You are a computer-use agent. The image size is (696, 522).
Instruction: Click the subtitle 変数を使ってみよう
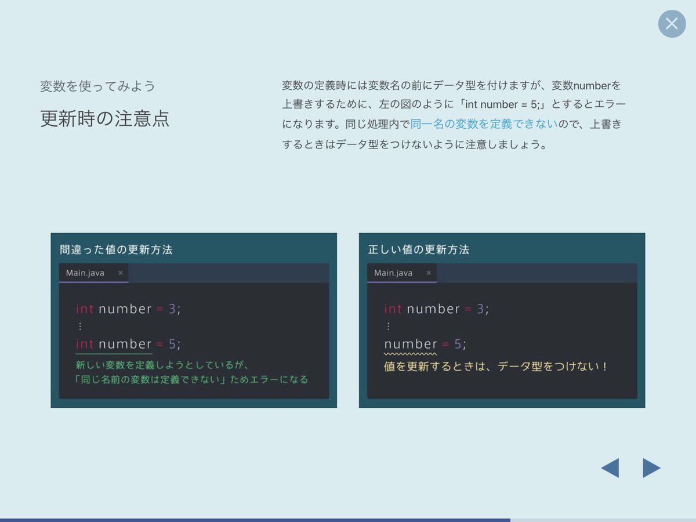97,86
